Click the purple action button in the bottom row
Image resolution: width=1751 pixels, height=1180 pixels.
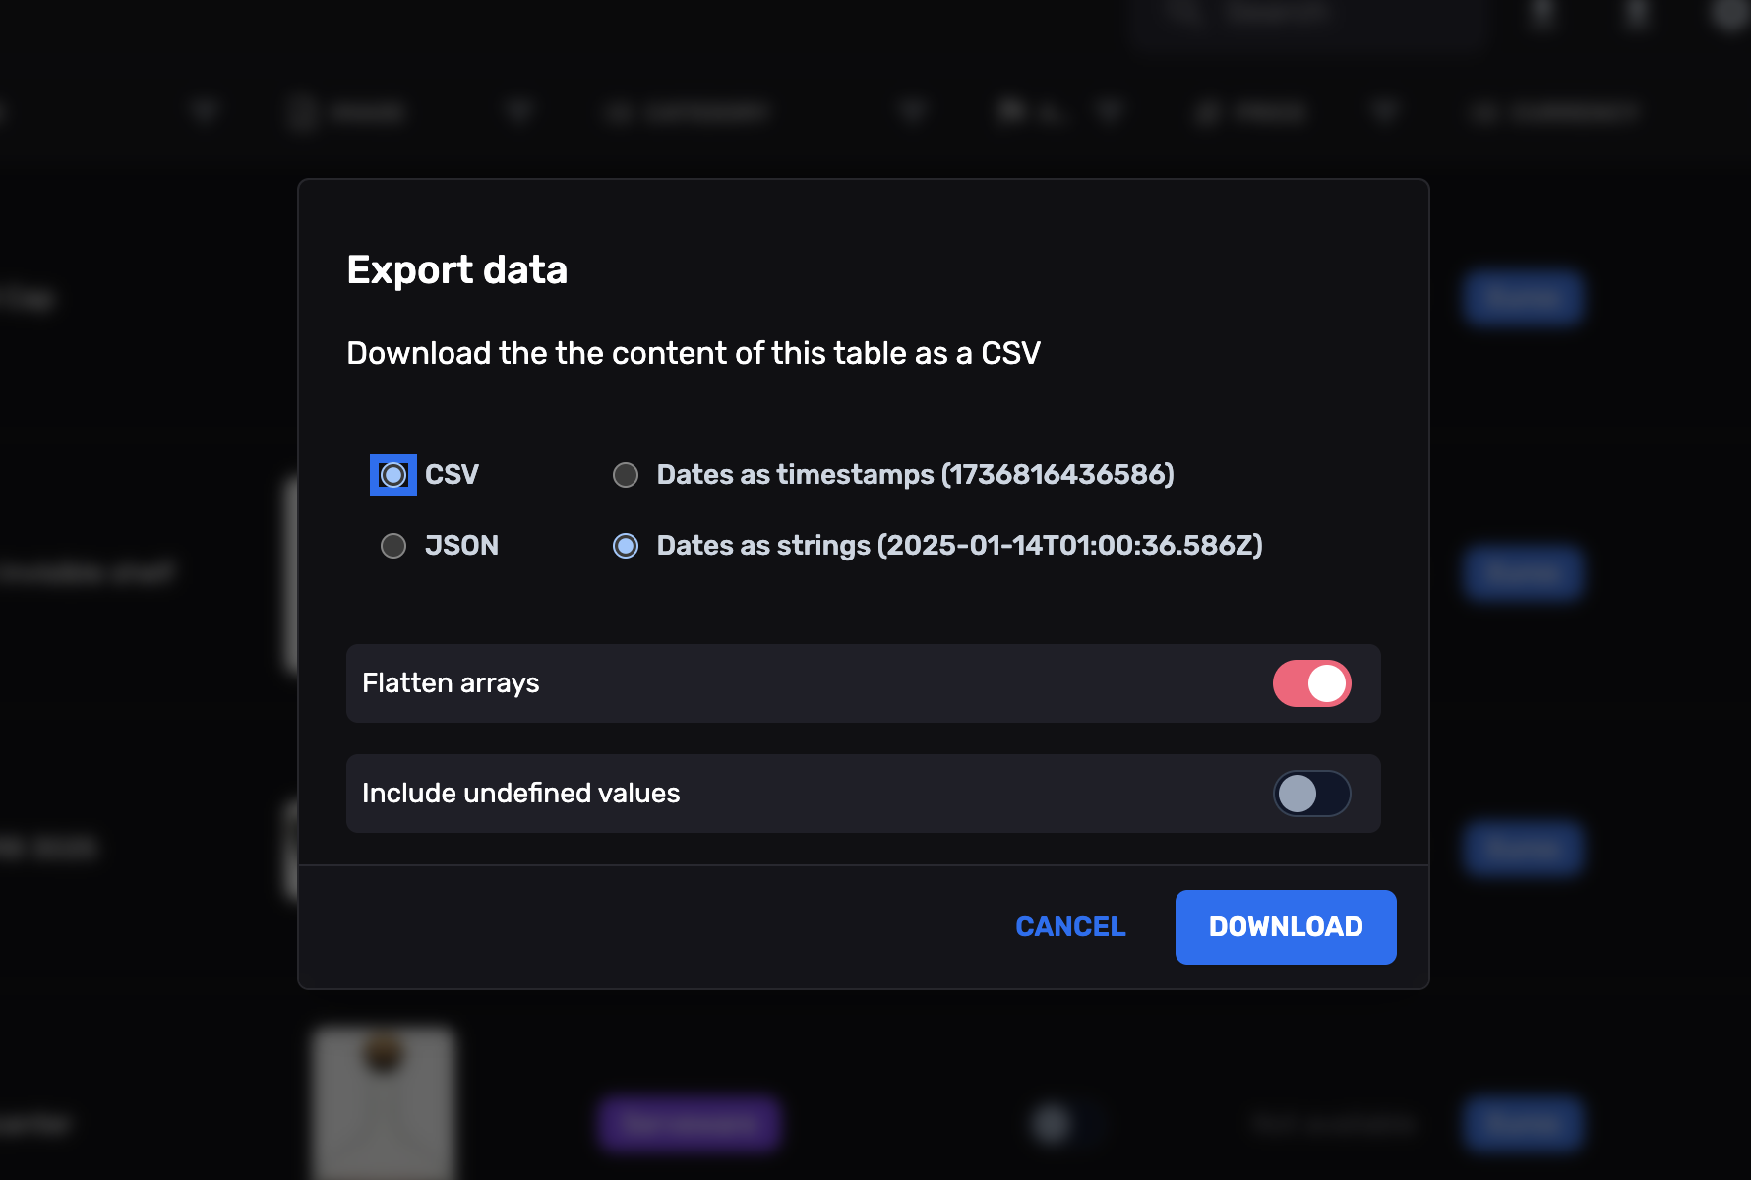point(688,1124)
